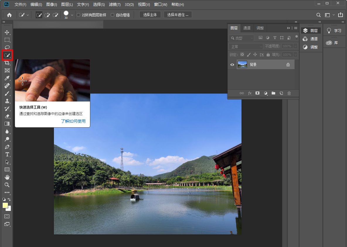Select the Spot Healing Brush tool

pos(7,86)
